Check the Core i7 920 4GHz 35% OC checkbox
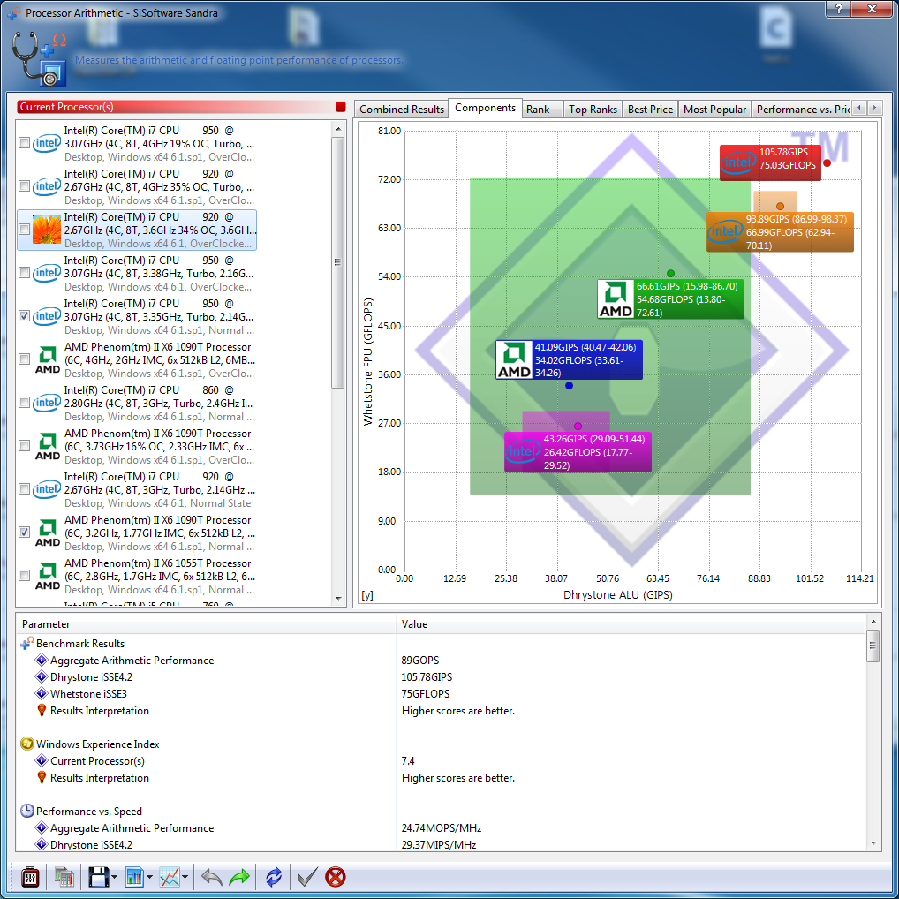Screen dimensions: 899x899 click(24, 186)
